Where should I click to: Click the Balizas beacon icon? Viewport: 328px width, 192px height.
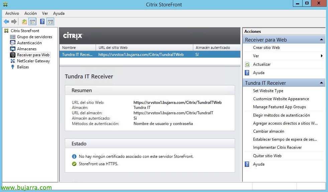(13, 67)
